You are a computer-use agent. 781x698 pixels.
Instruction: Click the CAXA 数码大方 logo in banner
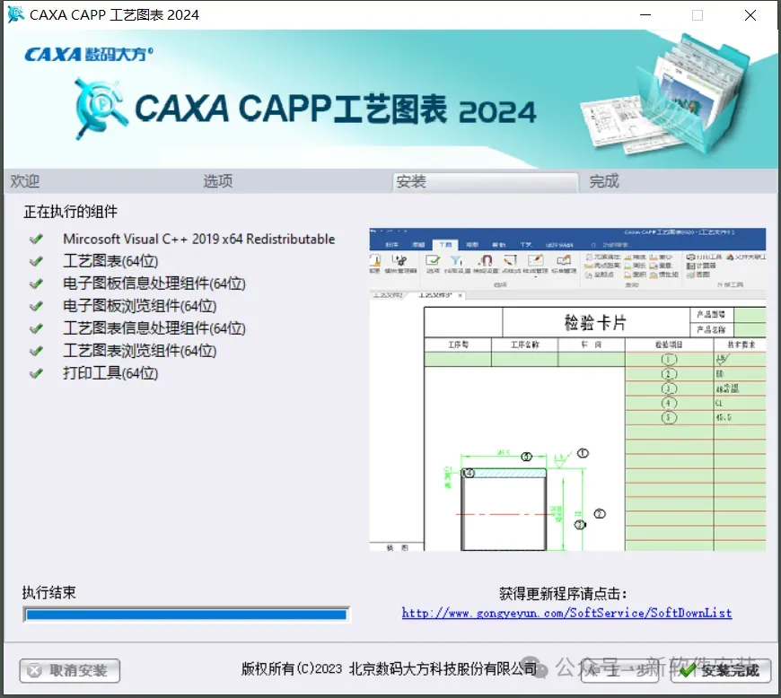pos(89,54)
